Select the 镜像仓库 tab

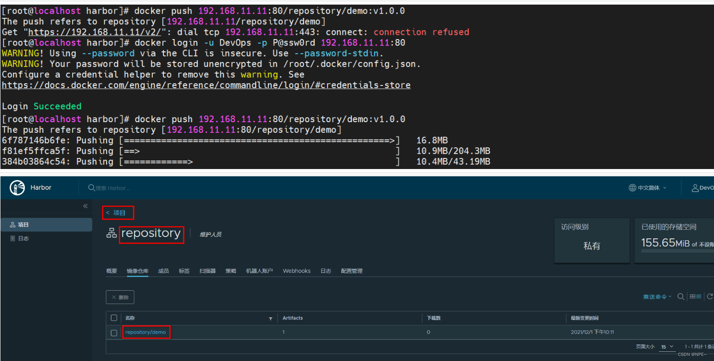pos(138,271)
